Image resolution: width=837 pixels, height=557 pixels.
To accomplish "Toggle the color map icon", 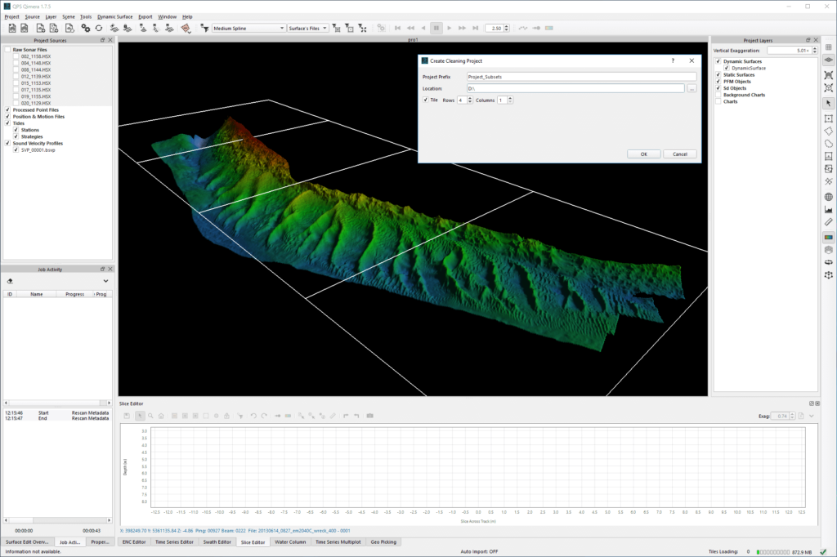I will (828, 238).
